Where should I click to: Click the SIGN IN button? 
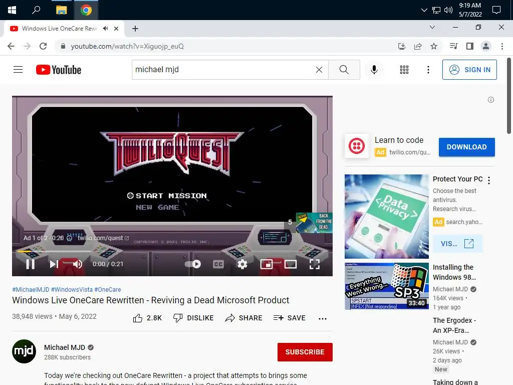point(469,69)
